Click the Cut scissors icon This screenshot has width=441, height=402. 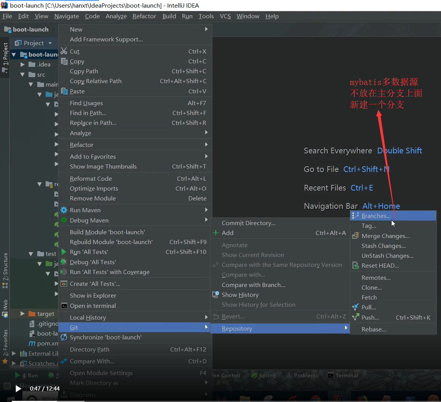(64, 51)
